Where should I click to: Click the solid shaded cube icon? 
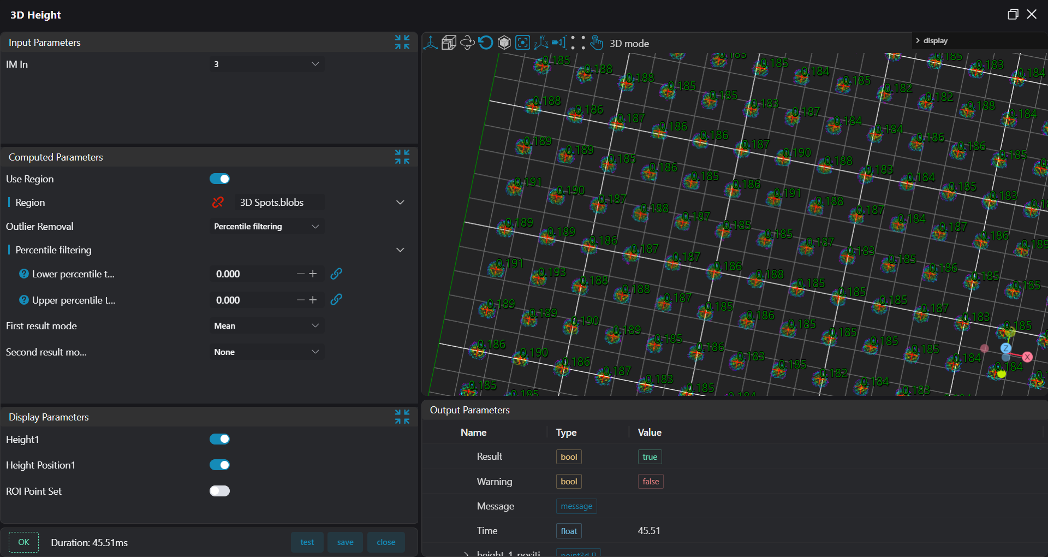click(504, 43)
